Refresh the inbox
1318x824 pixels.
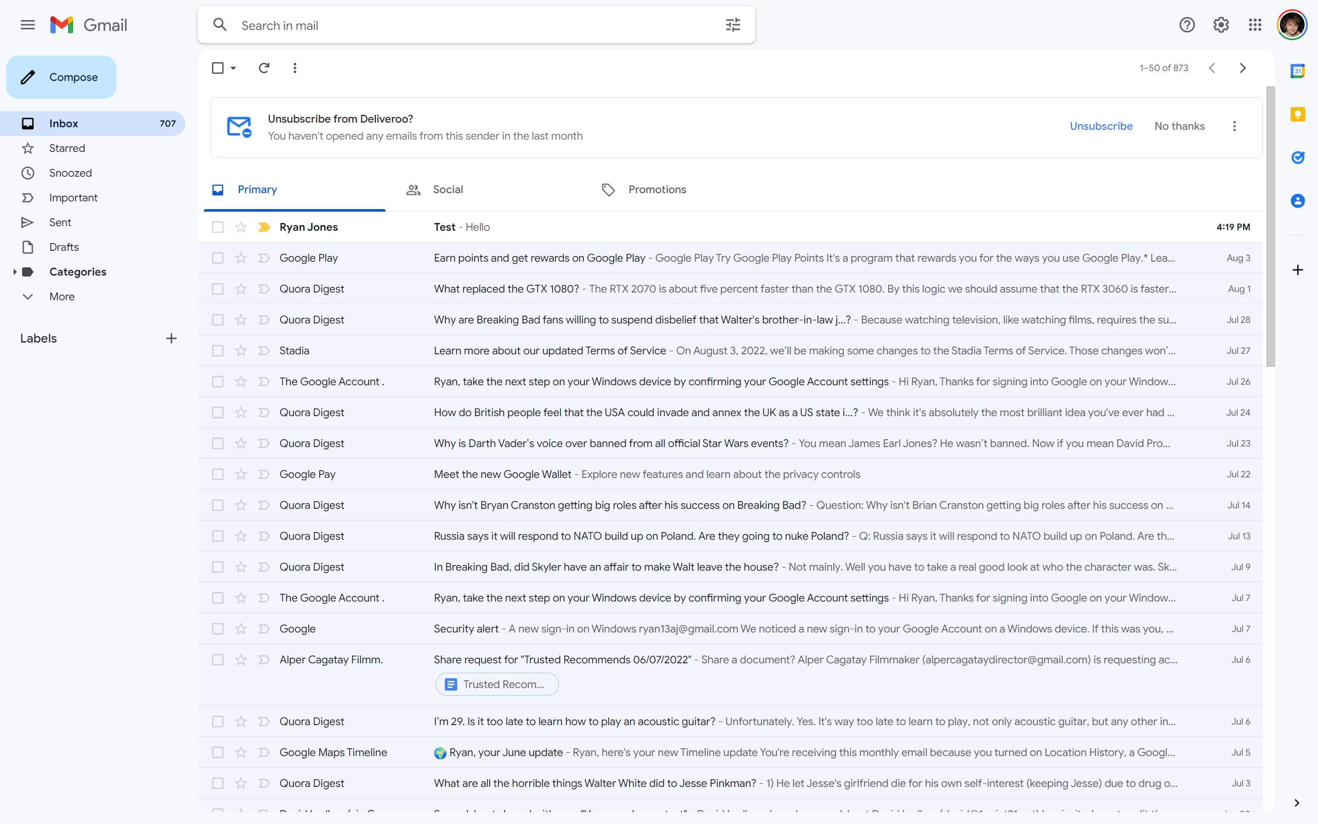pyautogui.click(x=264, y=68)
